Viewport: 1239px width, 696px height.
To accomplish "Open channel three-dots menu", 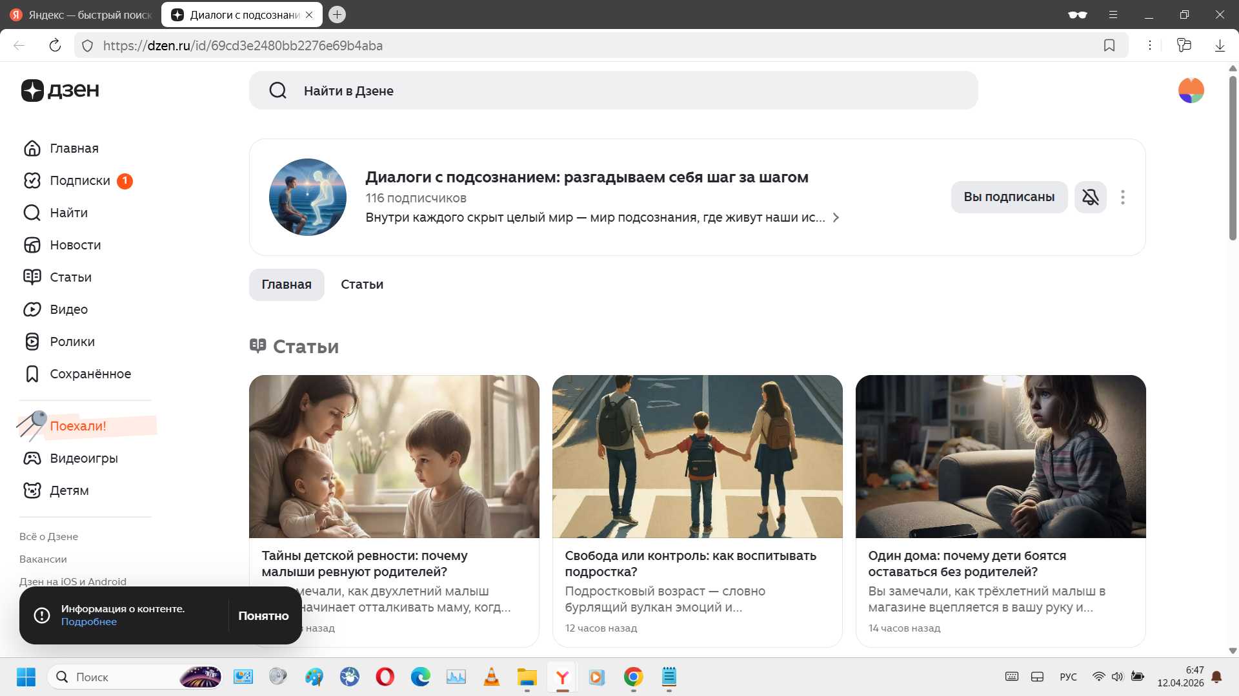I will [x=1123, y=197].
